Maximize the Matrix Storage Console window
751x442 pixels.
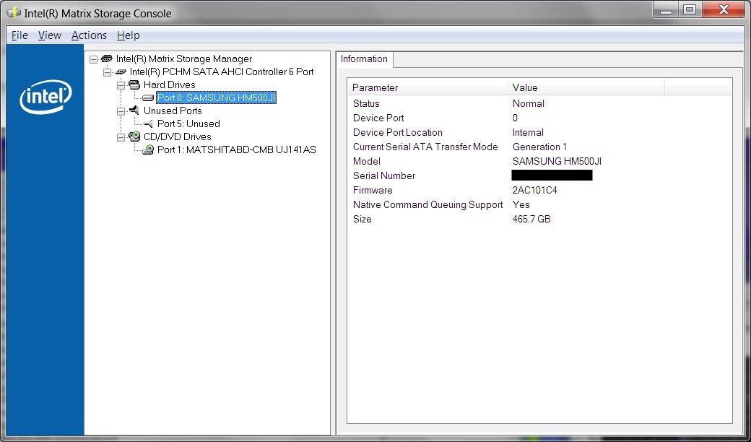689,9
